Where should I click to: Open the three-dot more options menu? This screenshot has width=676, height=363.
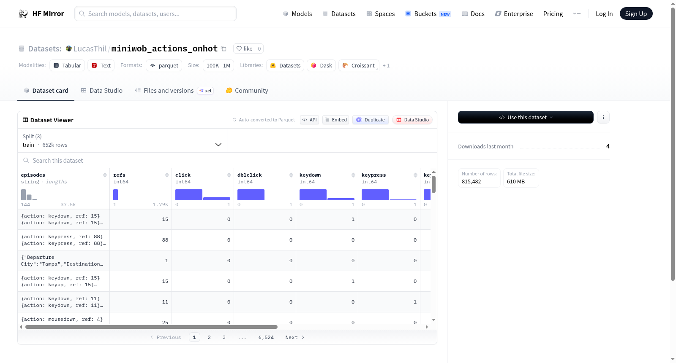603,117
